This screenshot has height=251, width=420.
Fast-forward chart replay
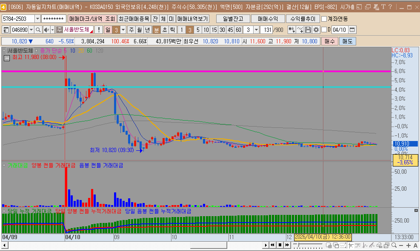(x=287, y=245)
